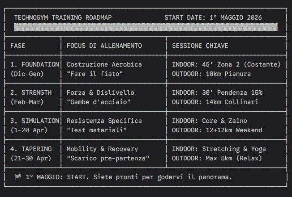Image resolution: width=292 pixels, height=197 pixels.
Task: Select the 3. SIMULATION phase cell
Action: tap(34, 121)
